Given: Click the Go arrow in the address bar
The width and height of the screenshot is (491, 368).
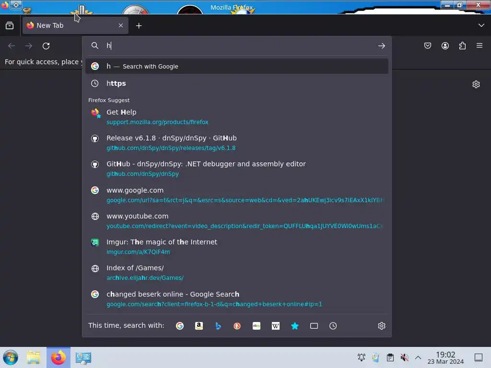Looking at the screenshot, I should click(x=381, y=46).
